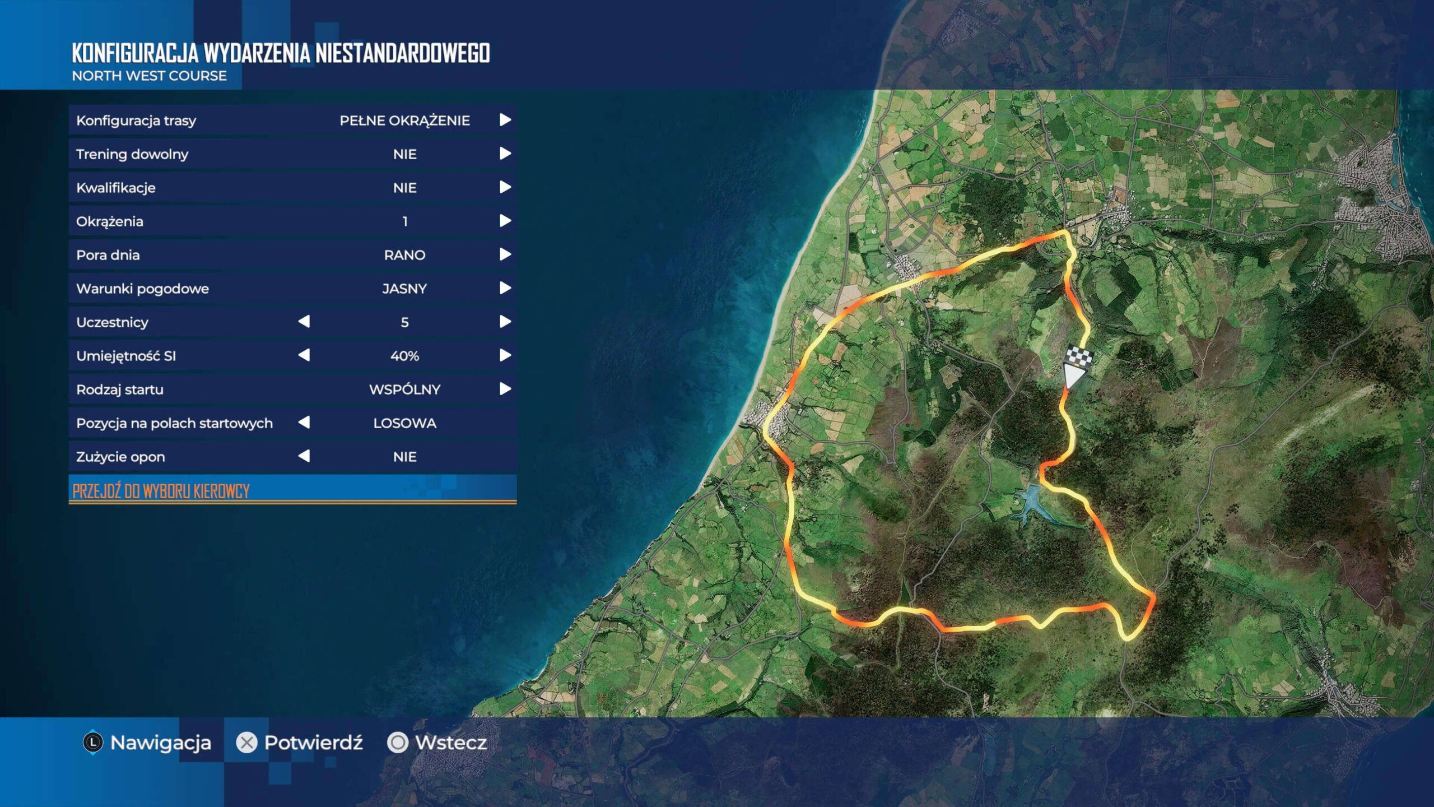The image size is (1434, 807).
Task: Click Przejdź do wyboru kierowcy
Action: tap(161, 491)
